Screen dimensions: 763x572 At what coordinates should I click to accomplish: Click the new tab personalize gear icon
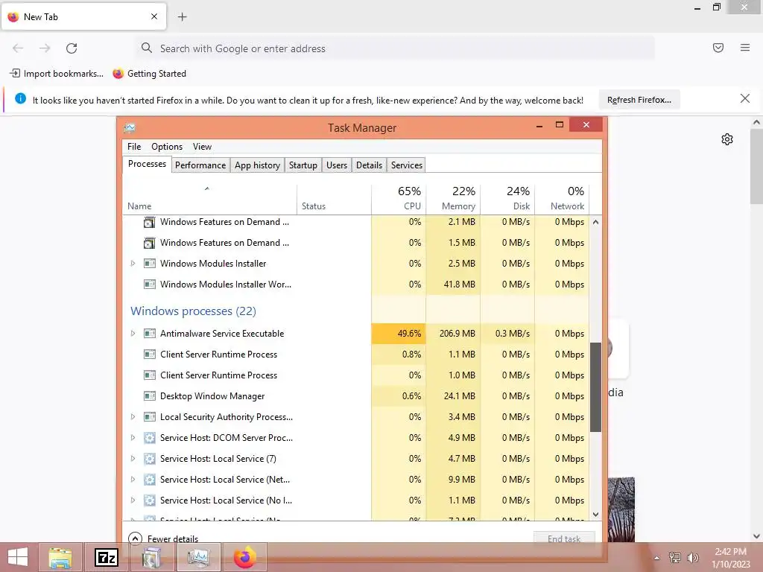coord(727,139)
